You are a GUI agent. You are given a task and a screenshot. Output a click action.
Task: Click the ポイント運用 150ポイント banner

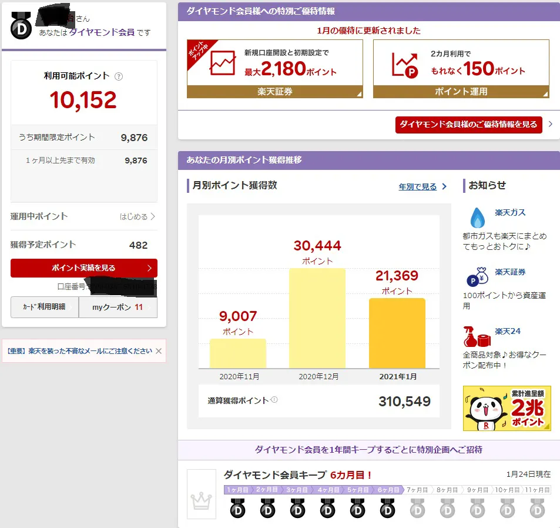click(461, 69)
